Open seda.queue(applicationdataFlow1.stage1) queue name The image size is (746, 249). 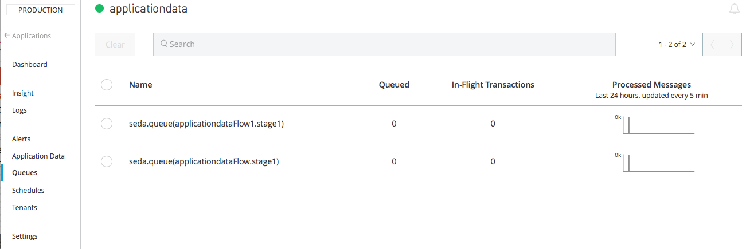(x=206, y=124)
